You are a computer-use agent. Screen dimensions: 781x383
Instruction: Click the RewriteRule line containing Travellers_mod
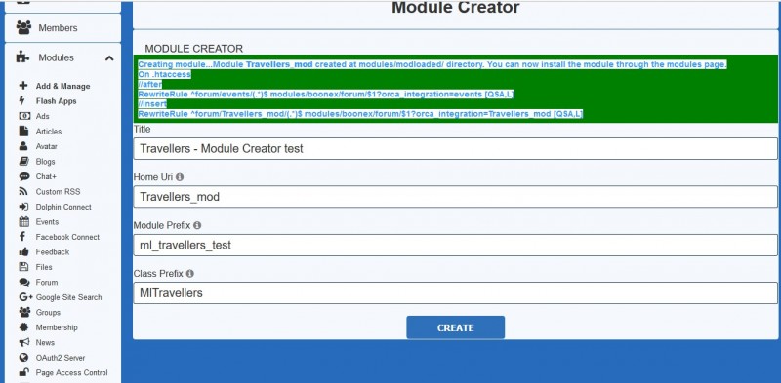pos(360,114)
